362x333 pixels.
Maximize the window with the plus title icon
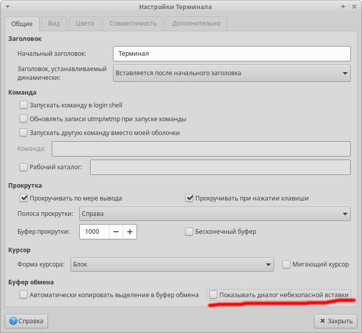[343, 7]
